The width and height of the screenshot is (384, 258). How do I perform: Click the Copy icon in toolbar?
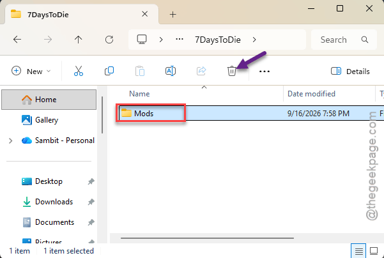coord(109,71)
